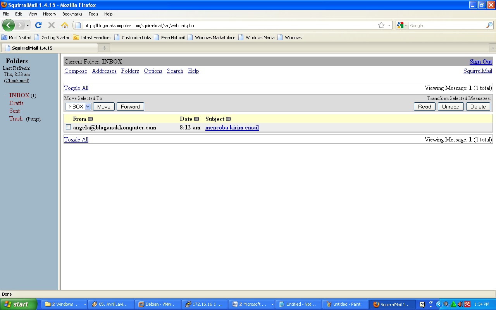Image resolution: width=496 pixels, height=310 pixels.
Task: Open the Getting Started bookmark
Action: pos(52,38)
